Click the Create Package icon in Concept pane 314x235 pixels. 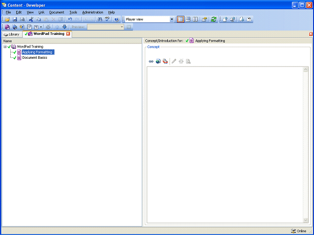coord(165,61)
